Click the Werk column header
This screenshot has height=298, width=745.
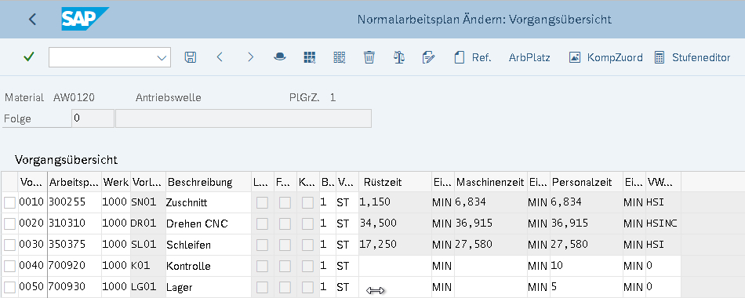click(x=116, y=182)
